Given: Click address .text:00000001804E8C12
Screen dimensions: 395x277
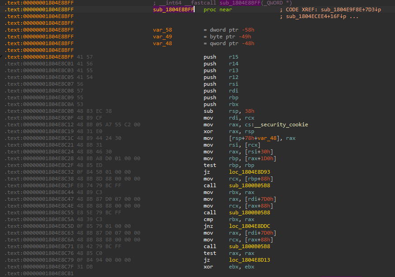Looking at the screenshot, I should [39, 125].
